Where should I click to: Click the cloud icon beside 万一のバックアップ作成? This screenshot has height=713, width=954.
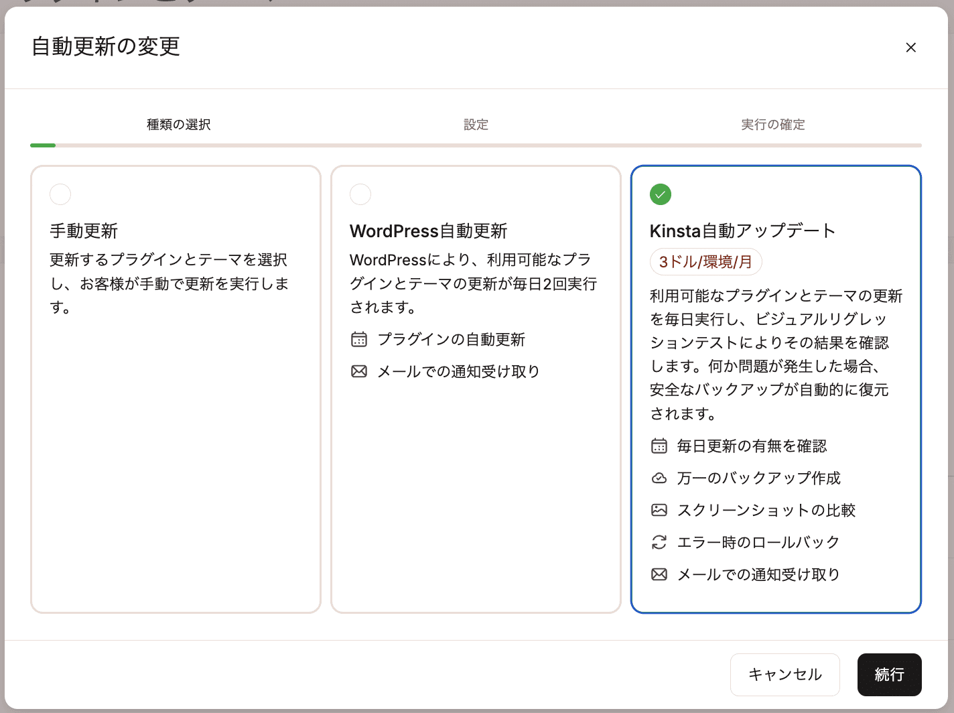[659, 478]
